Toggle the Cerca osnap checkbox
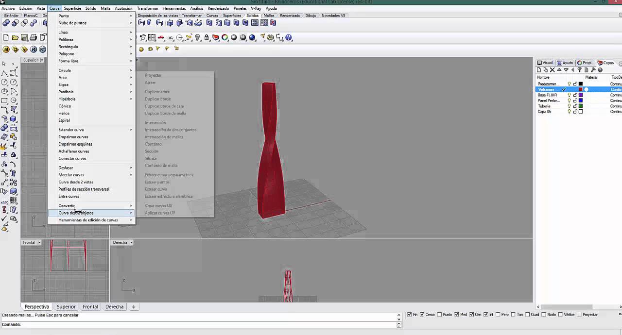This screenshot has height=335, width=622. (x=422, y=315)
